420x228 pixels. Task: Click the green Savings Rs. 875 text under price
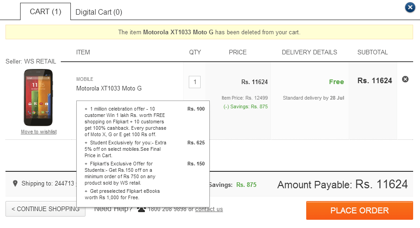click(x=245, y=106)
